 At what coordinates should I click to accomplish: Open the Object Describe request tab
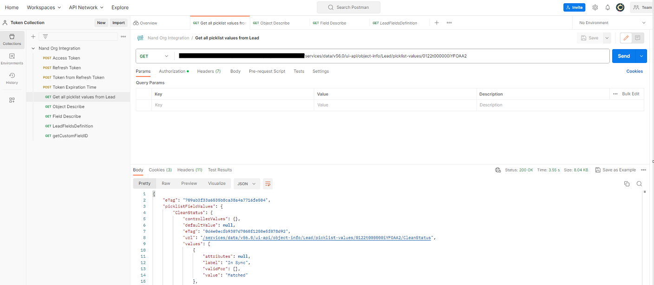click(280, 23)
